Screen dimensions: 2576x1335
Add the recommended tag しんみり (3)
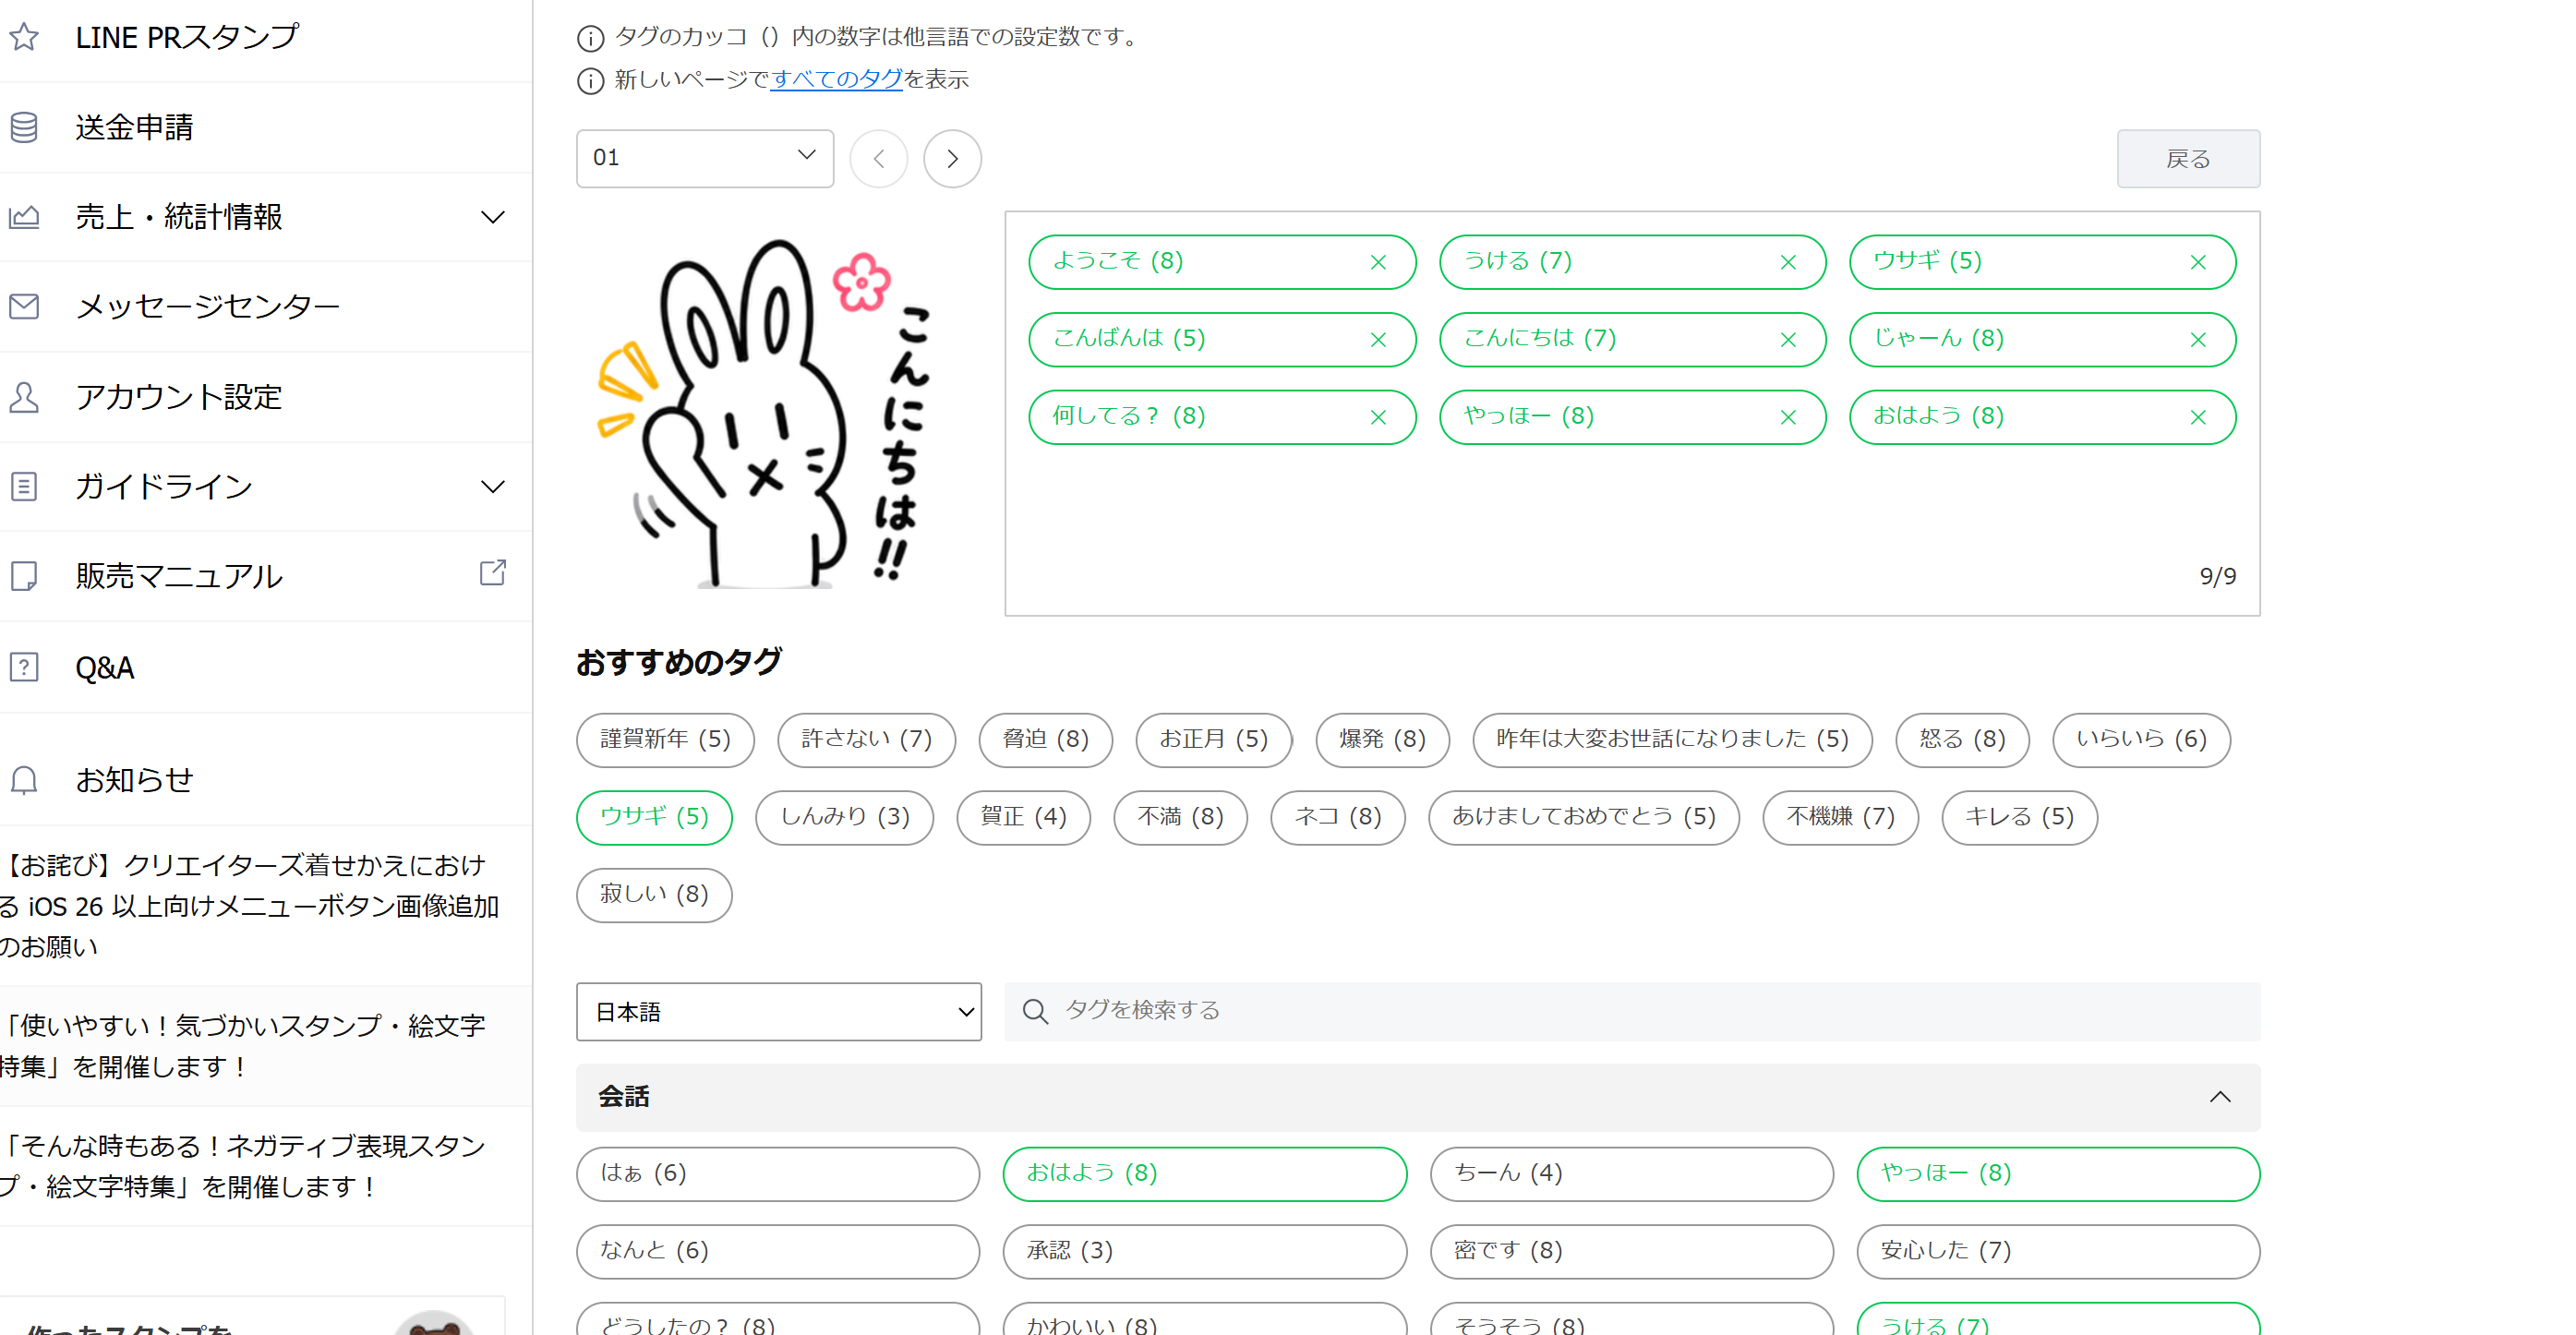pyautogui.click(x=844, y=818)
